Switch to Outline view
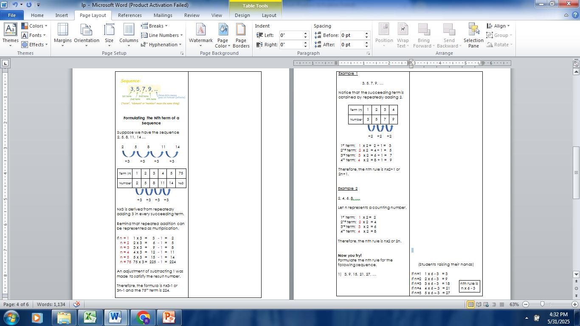This screenshot has width=580, height=326. [494, 304]
